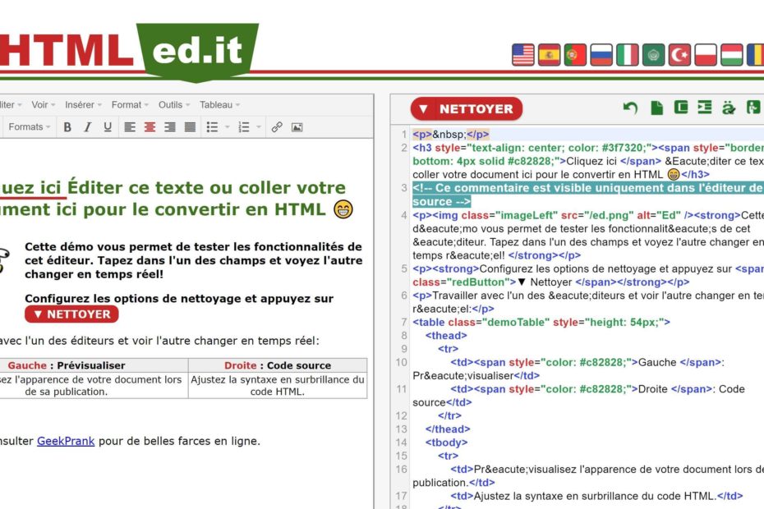Toggle italic formatting
Image resolution: width=764 pixels, height=509 pixels.
click(87, 127)
